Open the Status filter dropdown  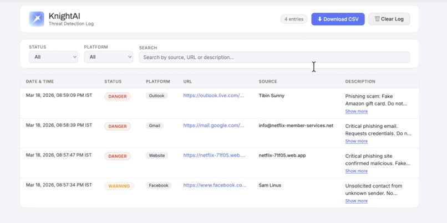[53, 57]
